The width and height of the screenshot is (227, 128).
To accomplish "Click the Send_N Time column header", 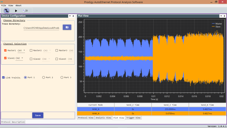I will point(207,105).
